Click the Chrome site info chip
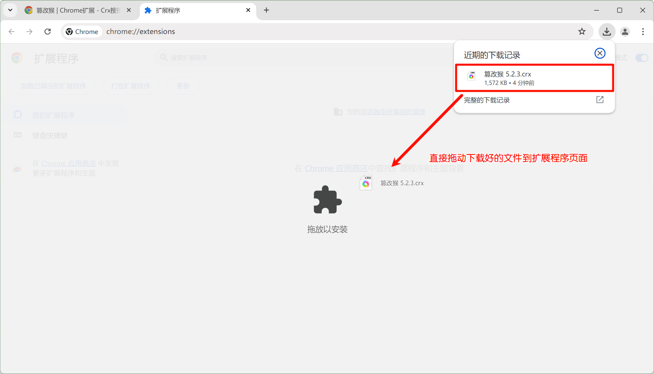 (82, 32)
